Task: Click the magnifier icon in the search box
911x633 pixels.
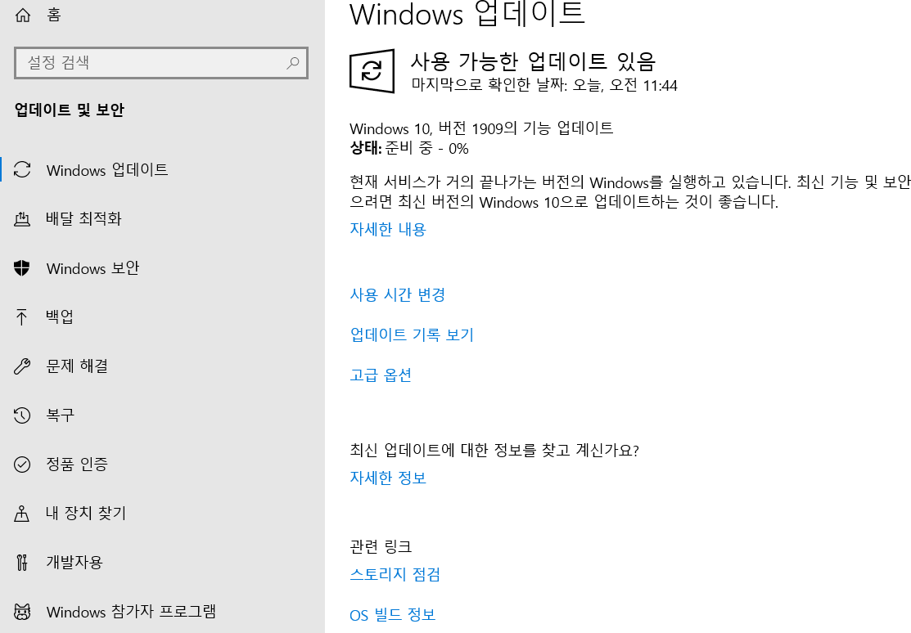Action: [x=293, y=63]
